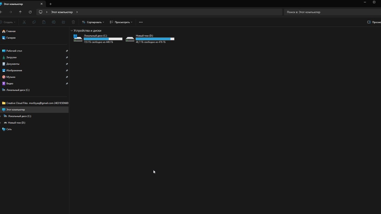This screenshot has width=381, height=214.
Task: Click the forward navigation arrow
Action: (11, 12)
